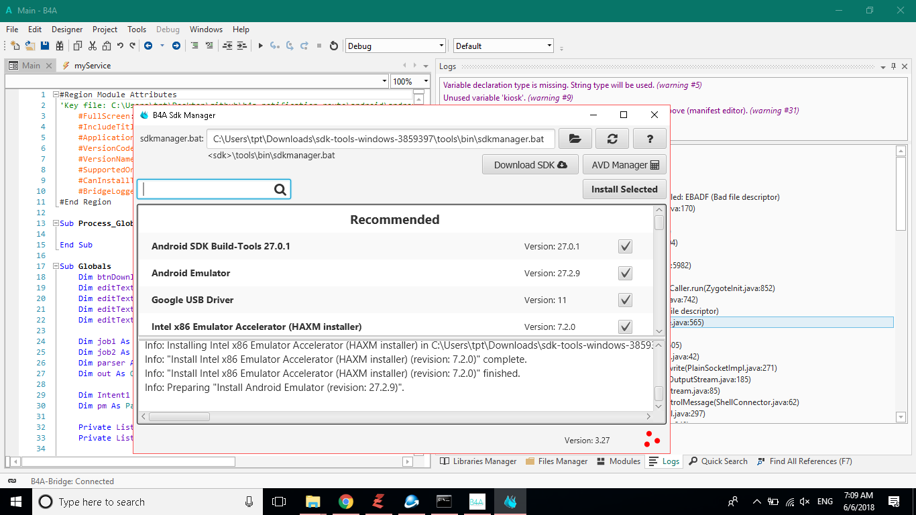Open the Tools menu

click(137, 30)
